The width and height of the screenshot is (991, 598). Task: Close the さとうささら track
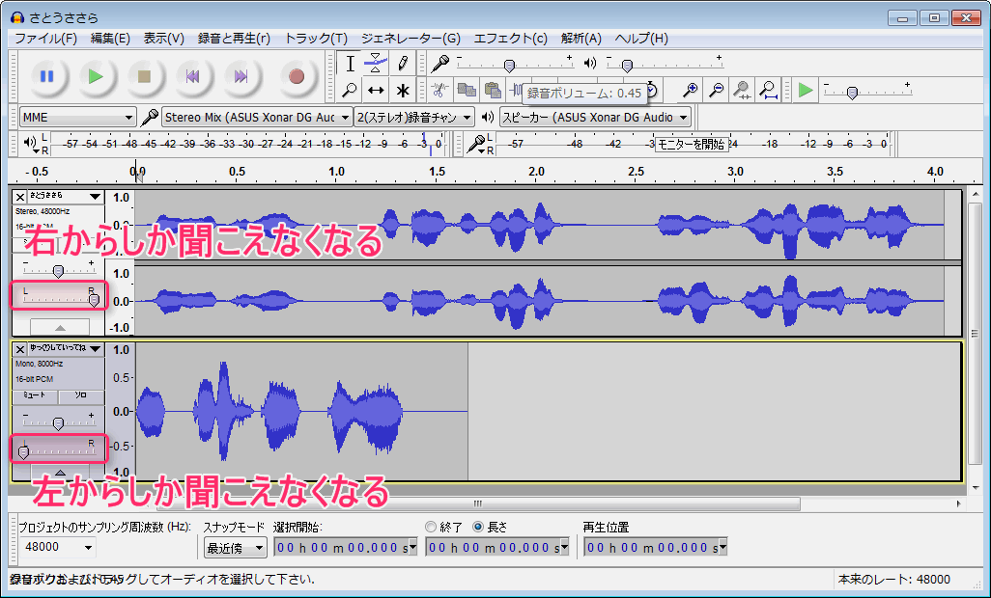(20, 197)
